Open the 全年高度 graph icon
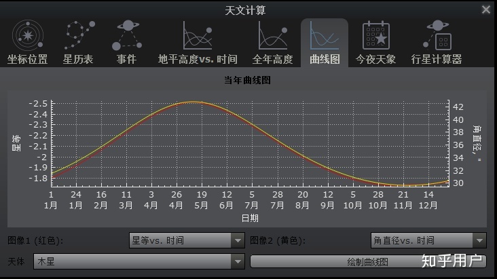Viewport: 497px width, 279px height. pos(273,35)
